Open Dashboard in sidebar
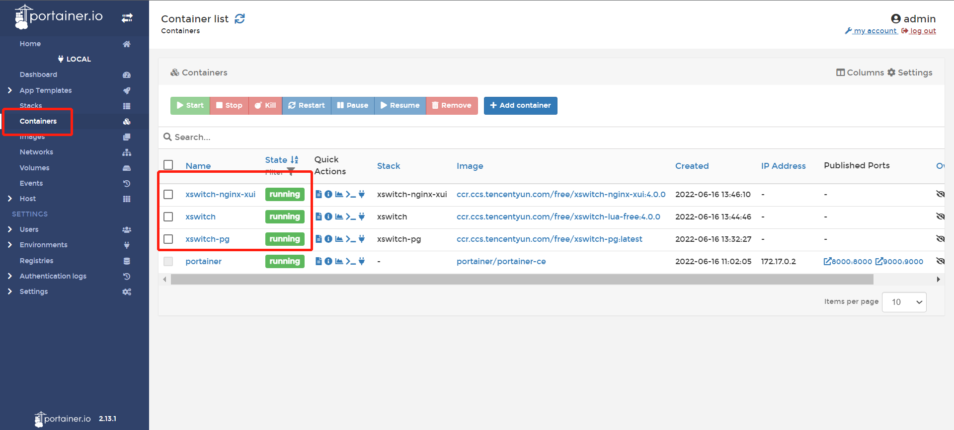Image resolution: width=954 pixels, height=430 pixels. 38,74
